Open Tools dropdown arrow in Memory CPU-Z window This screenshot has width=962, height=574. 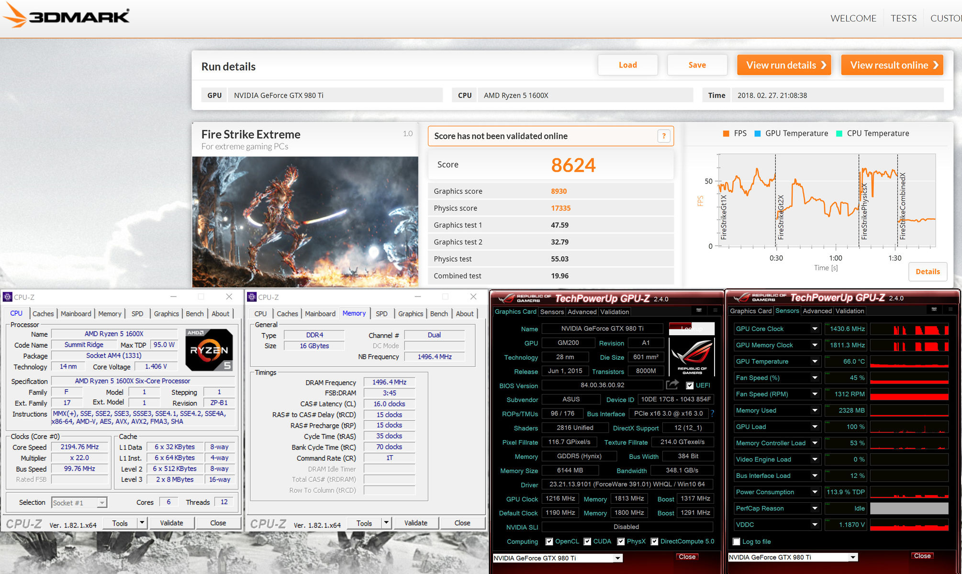point(386,523)
